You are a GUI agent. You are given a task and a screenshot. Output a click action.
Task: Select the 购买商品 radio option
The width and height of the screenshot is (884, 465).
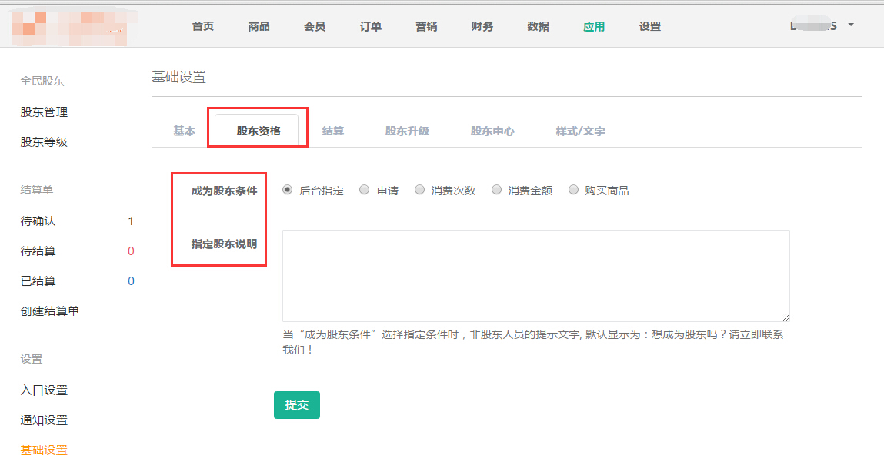click(x=573, y=190)
